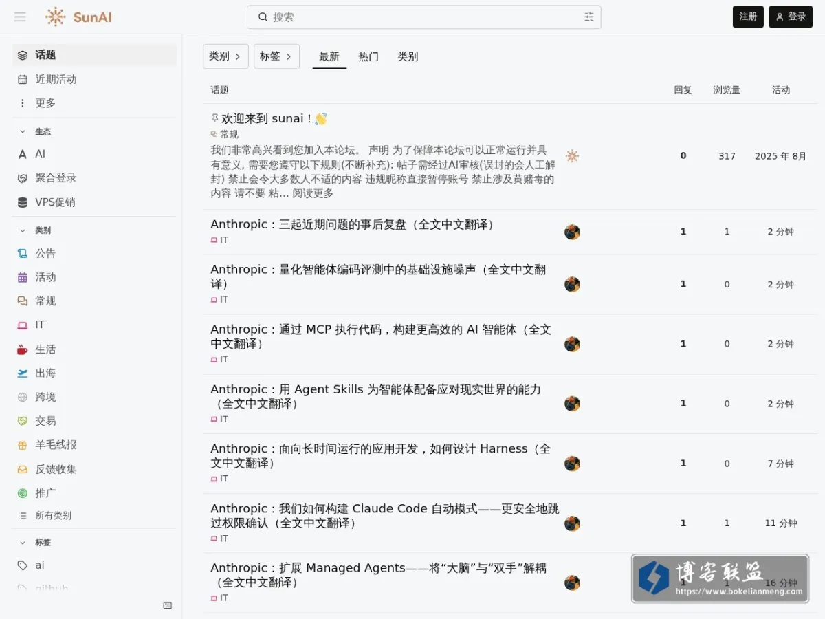Sort by 浏览量 column
This screenshot has height=619, width=825.
tap(727, 90)
